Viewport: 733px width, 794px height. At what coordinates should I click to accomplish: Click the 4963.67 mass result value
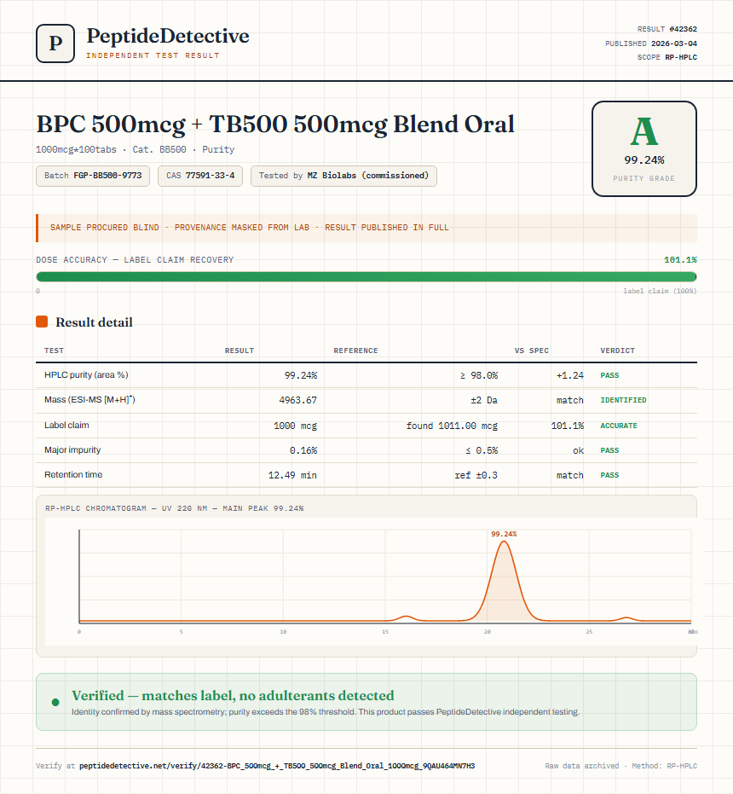point(297,400)
